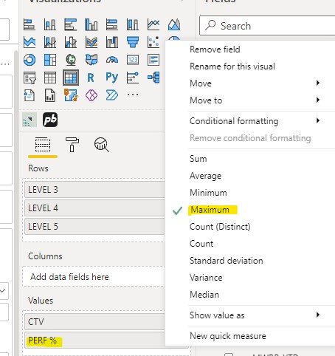This screenshot has height=356, width=335.
Task: Select the Table visual
Action: (50, 78)
